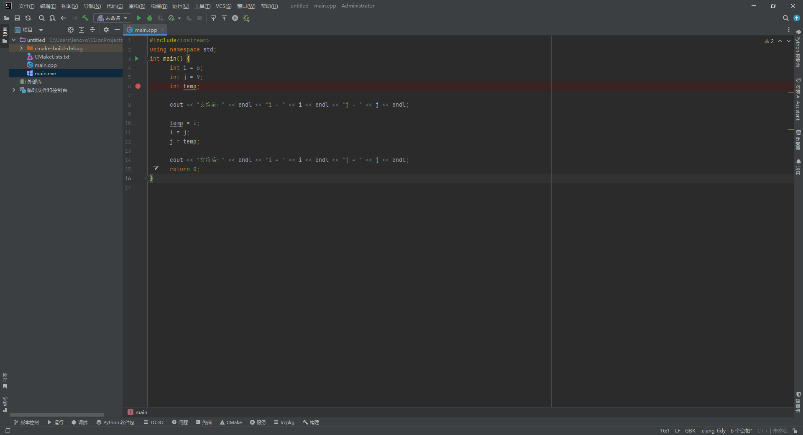Image resolution: width=803 pixels, height=435 pixels.
Task: Open the 未命名 run configuration dropdown
Action: (x=112, y=18)
